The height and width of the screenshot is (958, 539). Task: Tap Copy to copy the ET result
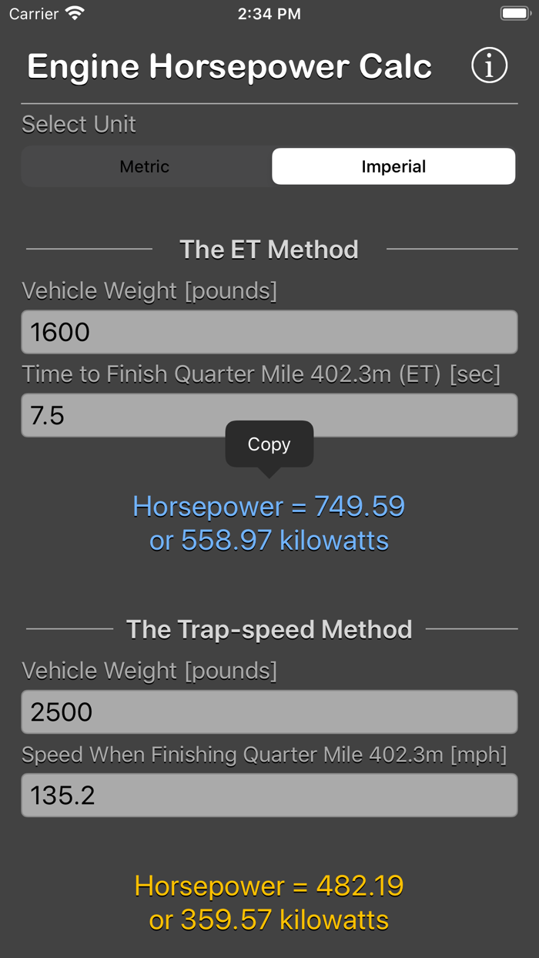click(269, 444)
